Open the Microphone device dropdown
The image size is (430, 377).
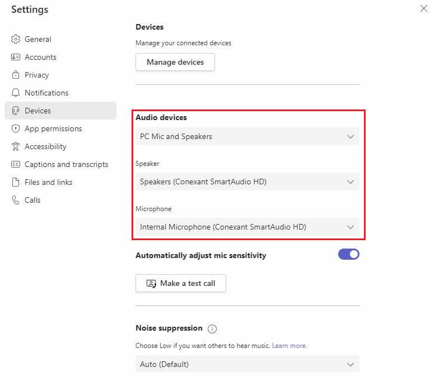[x=247, y=227]
